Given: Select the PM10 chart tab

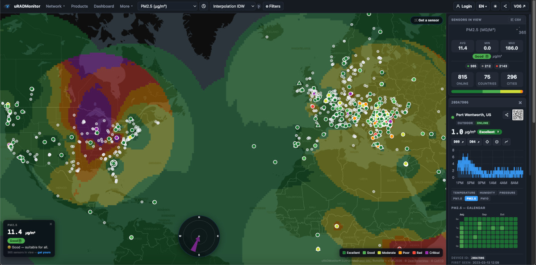Looking at the screenshot, I should (484, 198).
